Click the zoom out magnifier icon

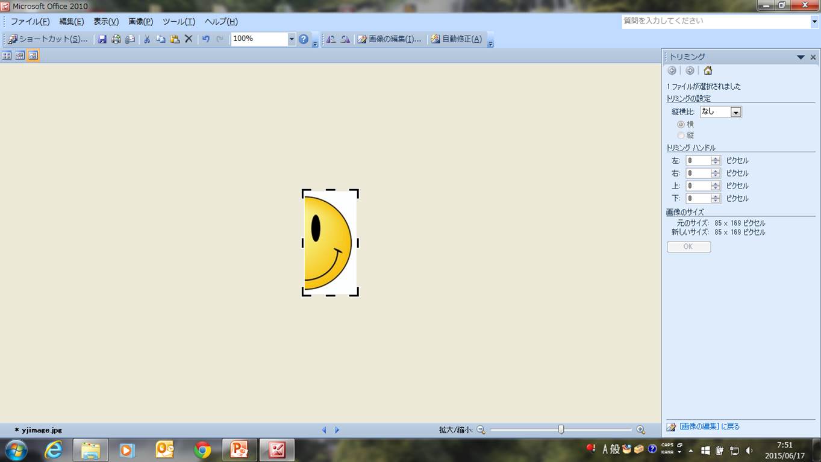(x=481, y=430)
